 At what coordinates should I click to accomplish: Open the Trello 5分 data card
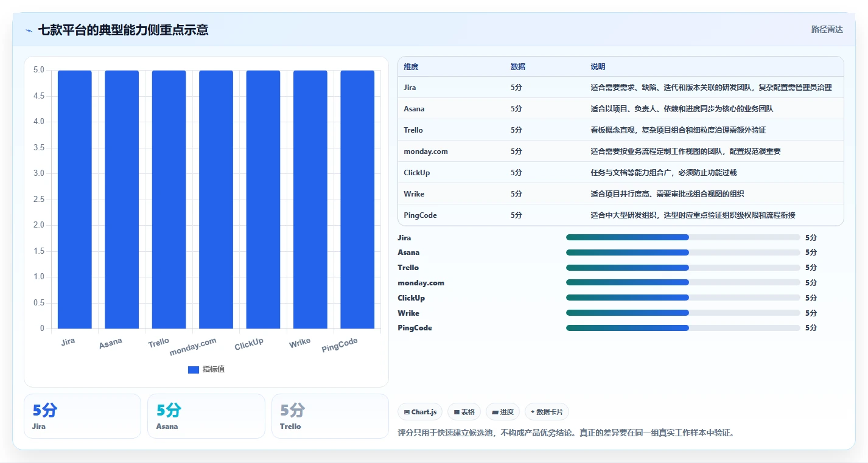(330, 416)
